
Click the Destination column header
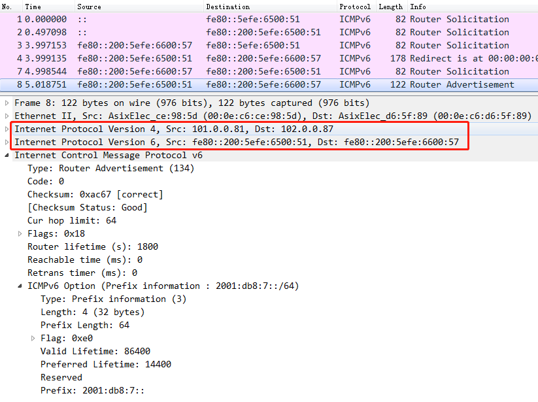pyautogui.click(x=224, y=7)
